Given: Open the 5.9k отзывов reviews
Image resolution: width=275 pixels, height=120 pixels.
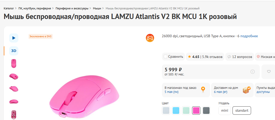Looking at the screenshot, I should (x=212, y=57).
